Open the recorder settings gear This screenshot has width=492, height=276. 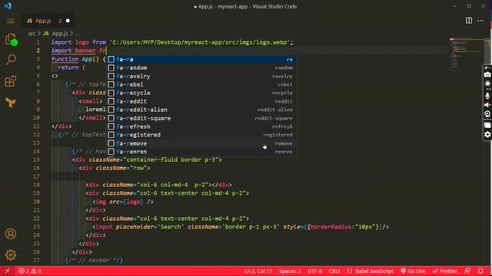487,135
